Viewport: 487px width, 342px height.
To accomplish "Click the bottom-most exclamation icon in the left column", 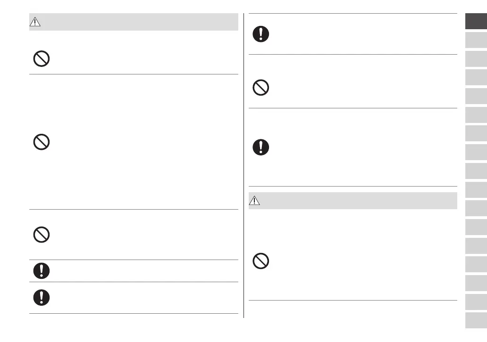I will coord(42,297).
